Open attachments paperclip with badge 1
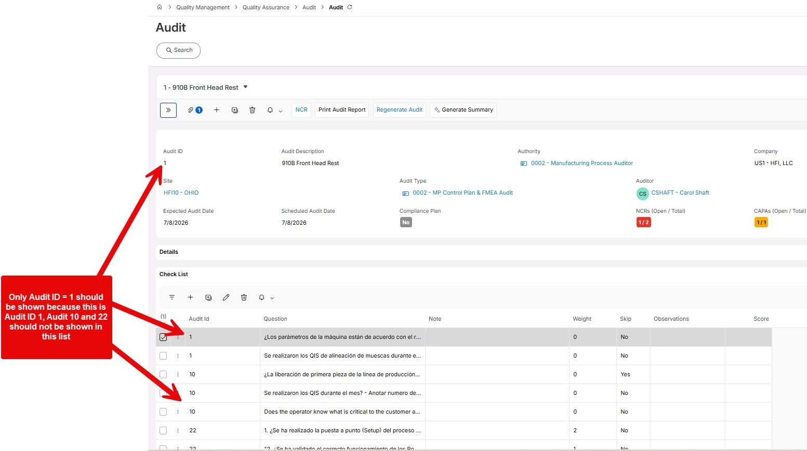Screen dimensions: 807x451 (x=195, y=110)
